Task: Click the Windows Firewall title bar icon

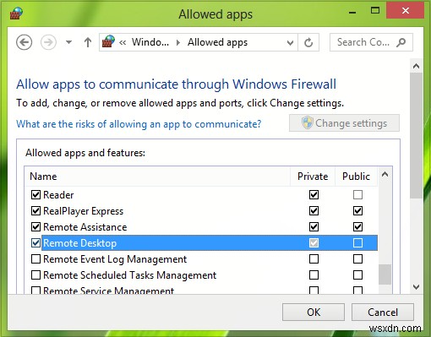Action: click(x=16, y=14)
